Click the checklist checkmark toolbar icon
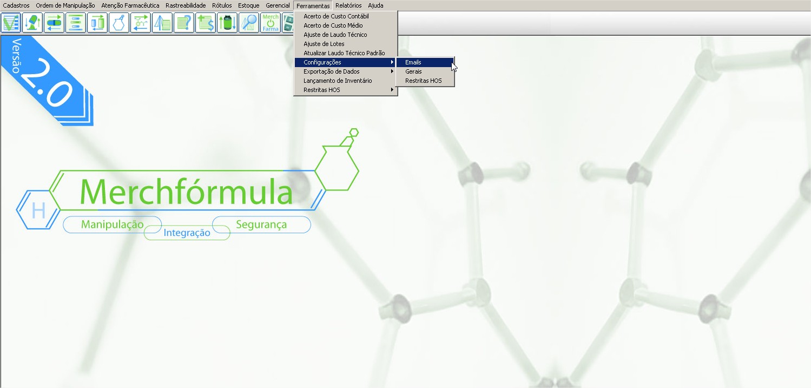Screen dimensions: 811x388 (11, 23)
